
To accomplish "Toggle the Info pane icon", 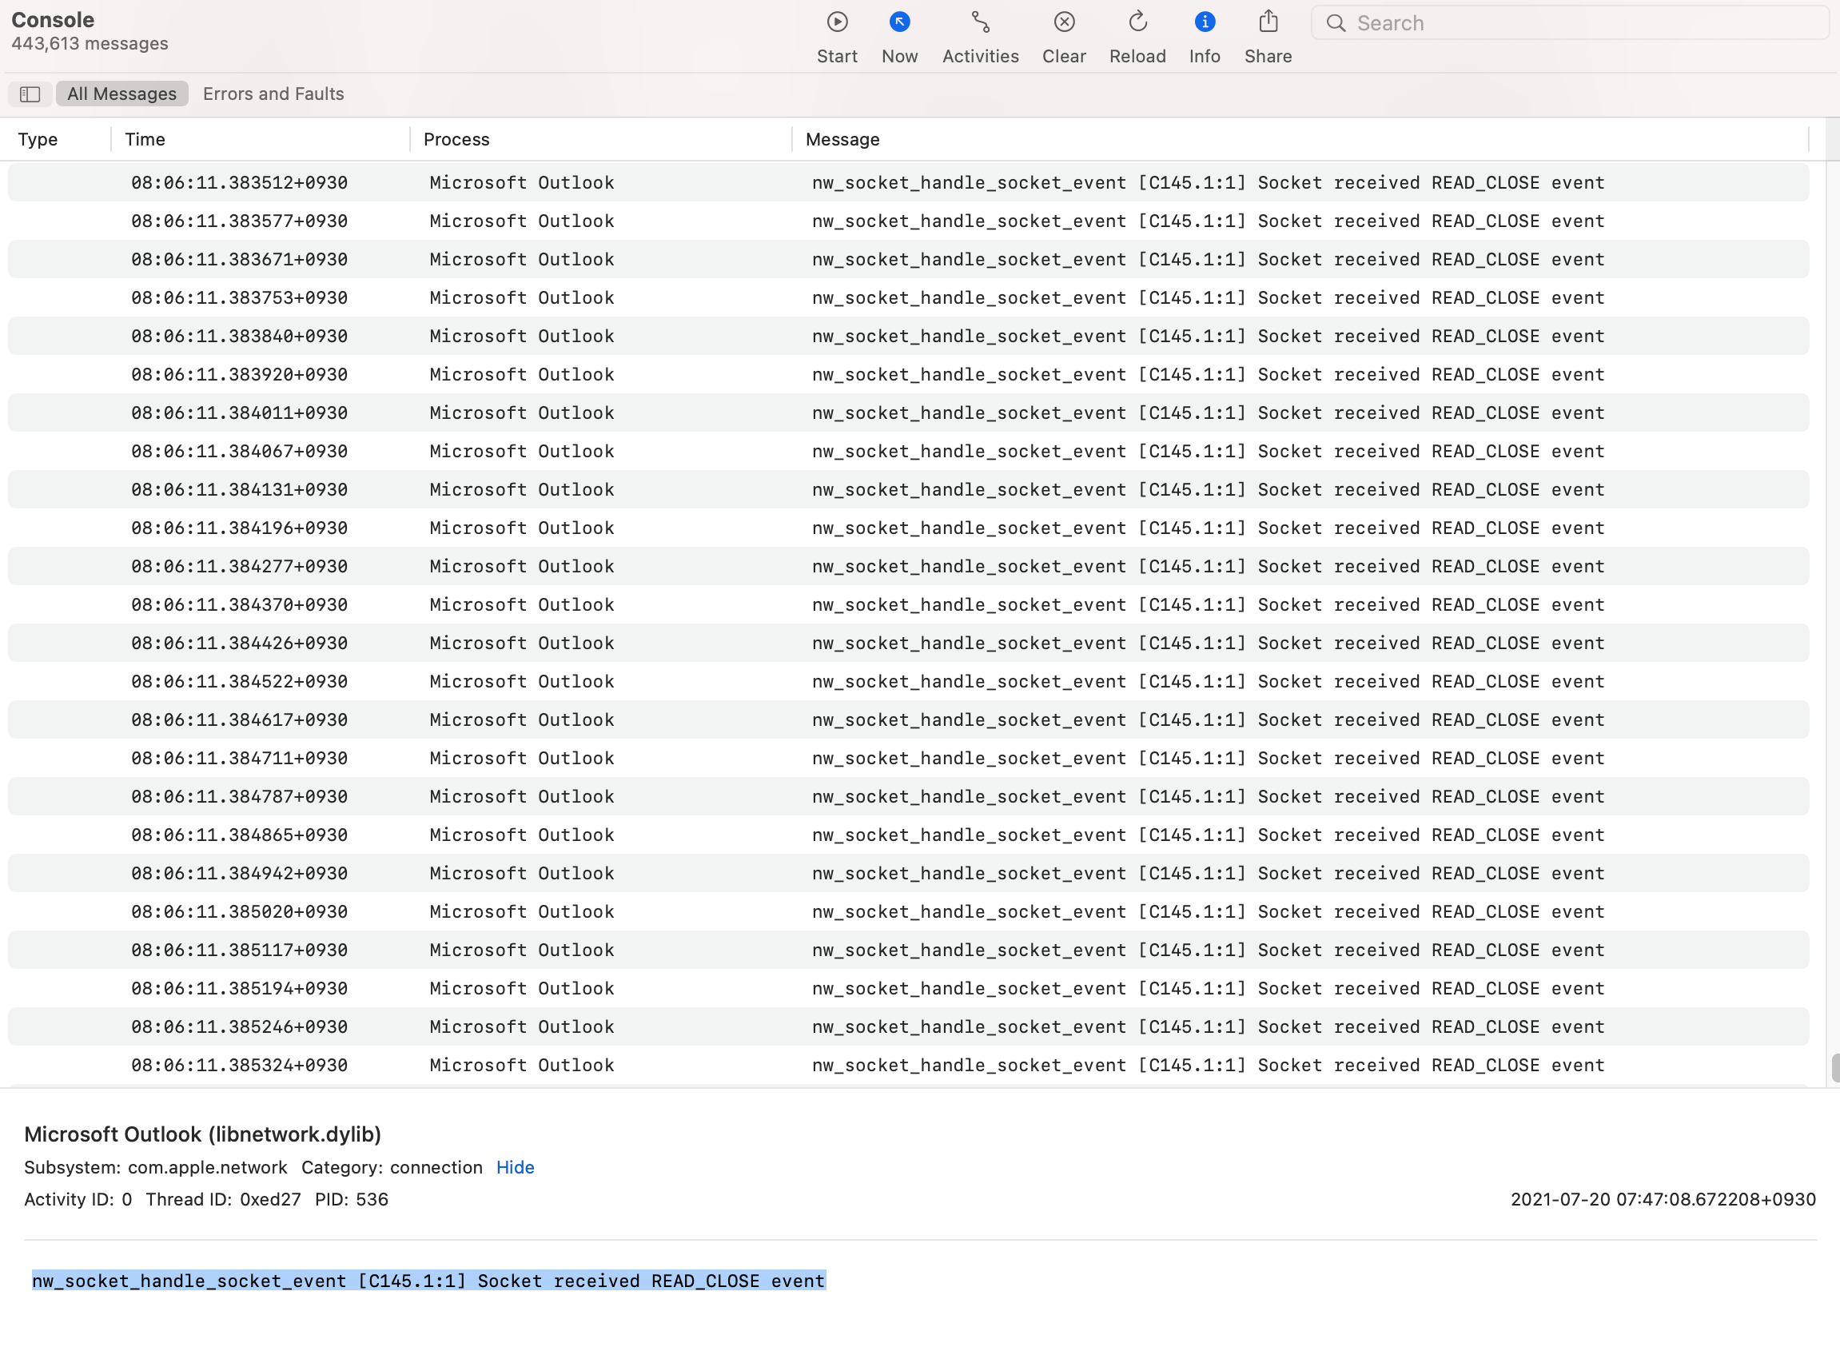I will pyautogui.click(x=1205, y=23).
